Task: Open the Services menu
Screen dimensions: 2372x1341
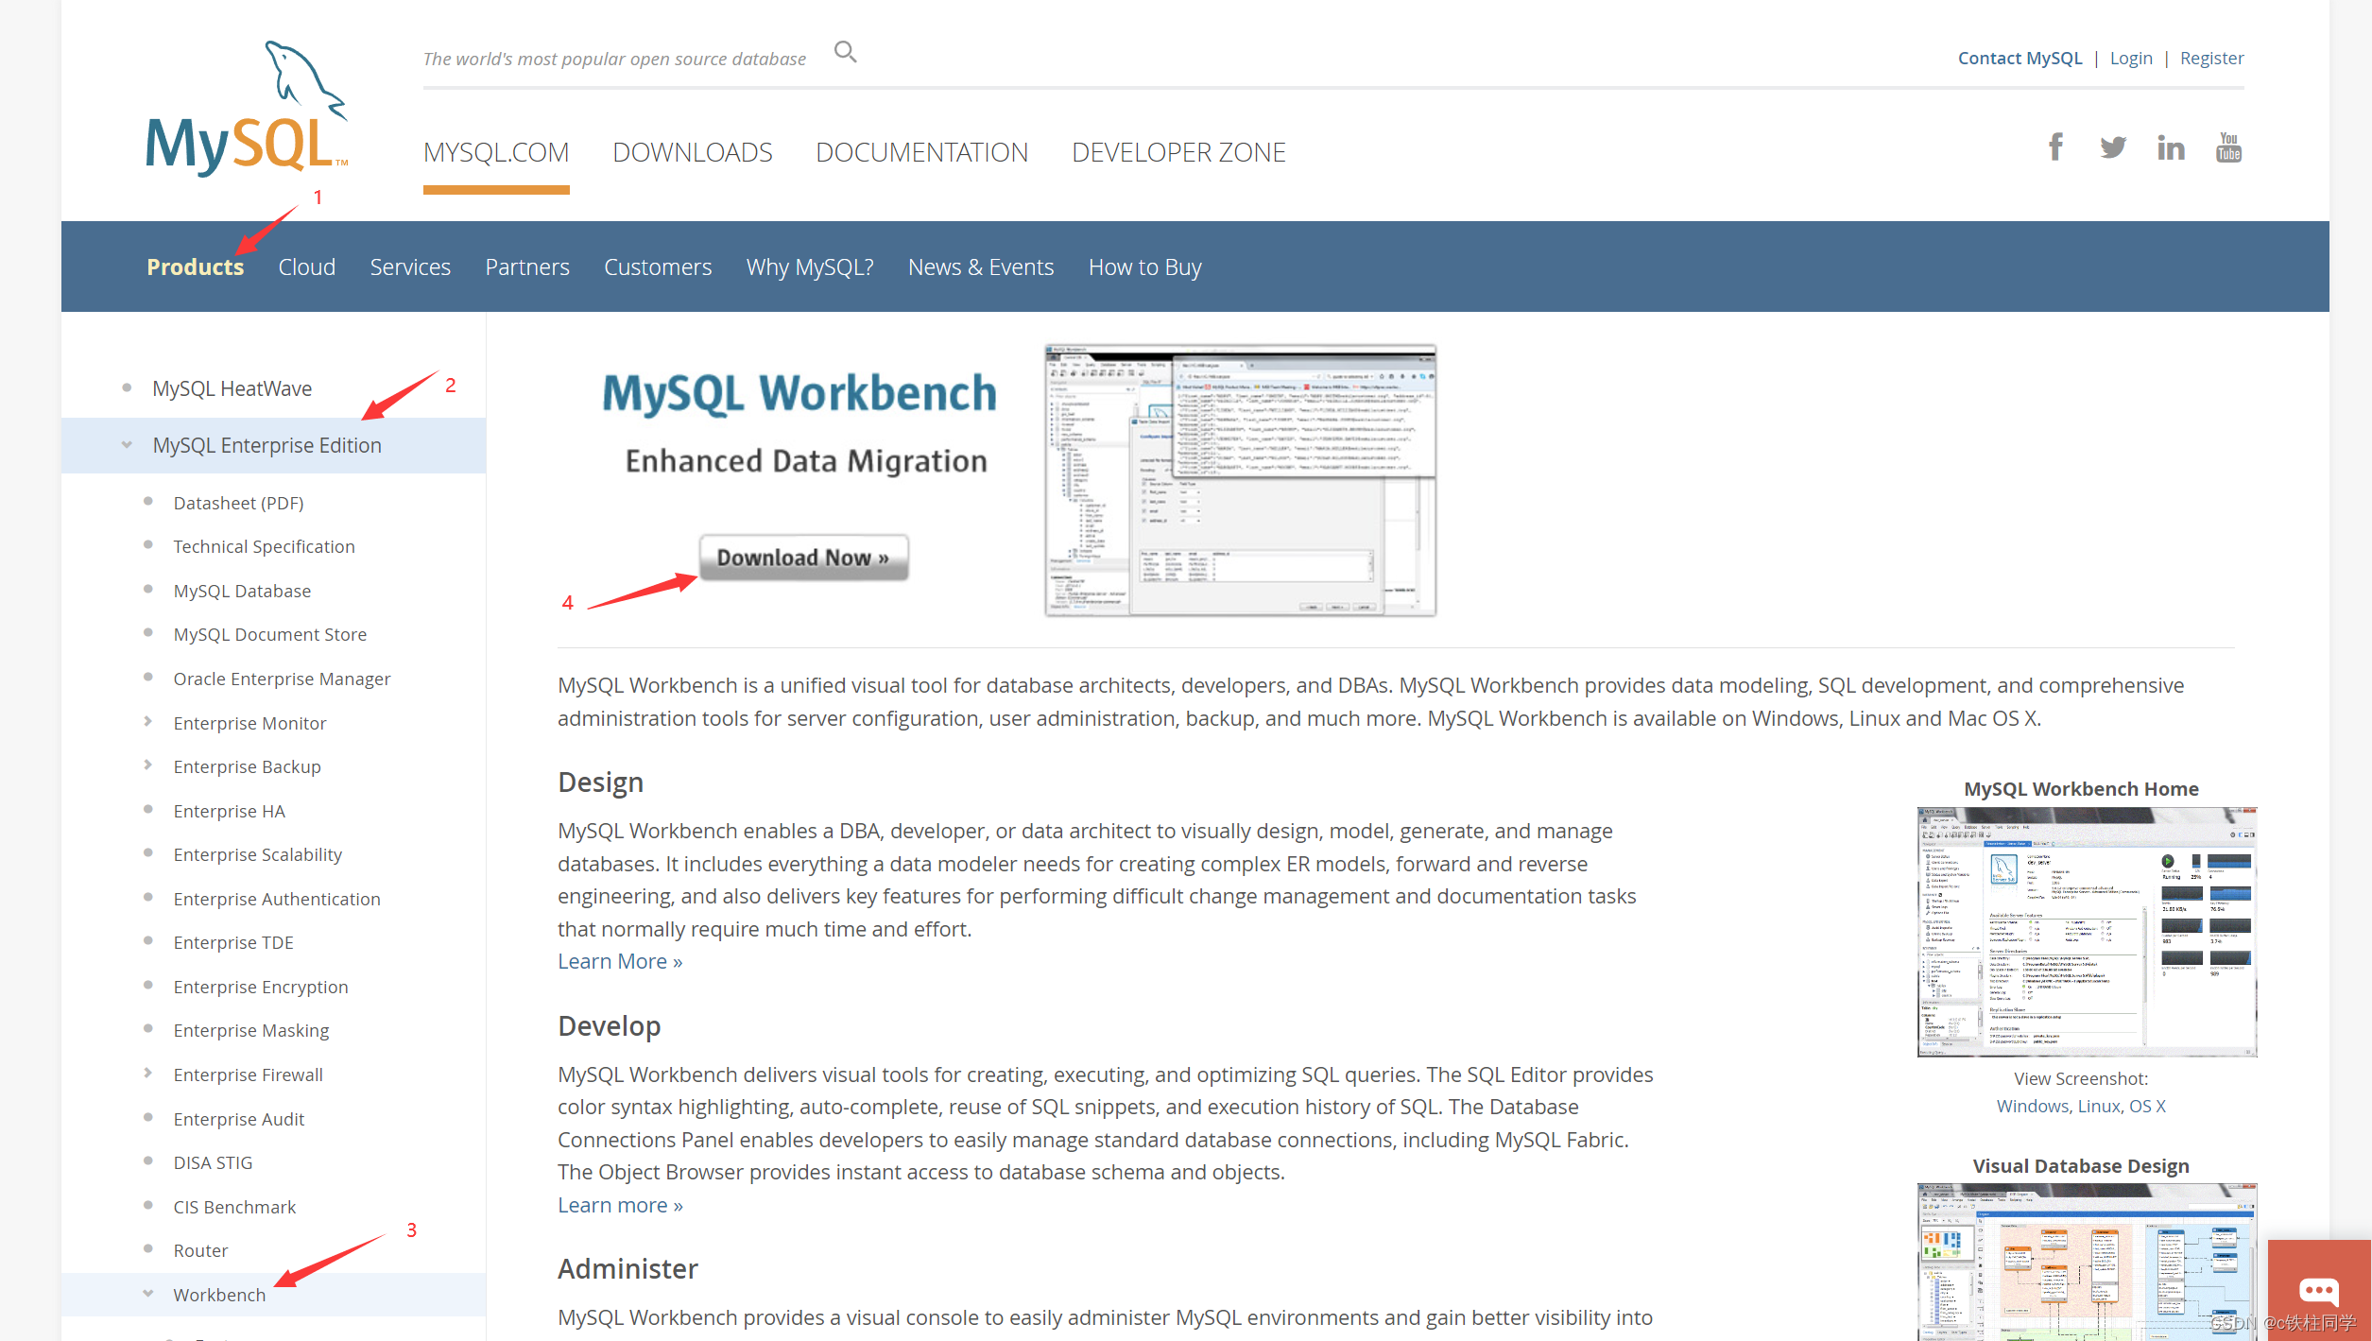Action: coord(410,266)
